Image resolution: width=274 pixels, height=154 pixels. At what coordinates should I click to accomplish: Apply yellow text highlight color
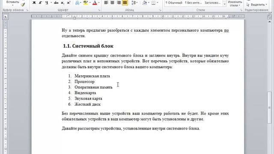pyautogui.click(x=86, y=3)
